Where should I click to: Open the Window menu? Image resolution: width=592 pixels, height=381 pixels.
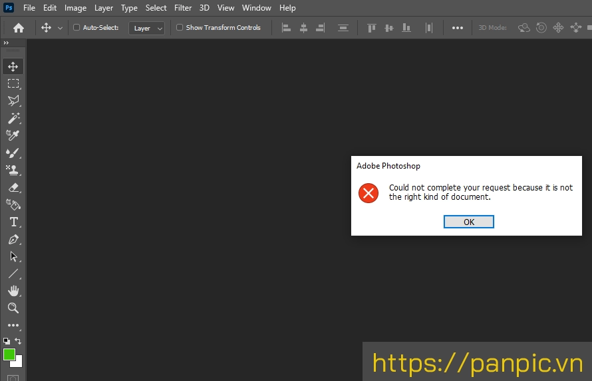pyautogui.click(x=256, y=8)
